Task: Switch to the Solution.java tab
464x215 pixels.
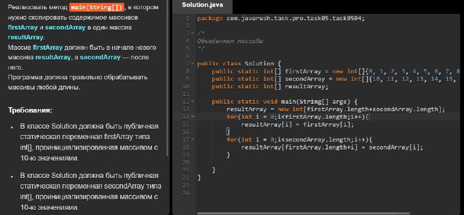Action: point(202,5)
